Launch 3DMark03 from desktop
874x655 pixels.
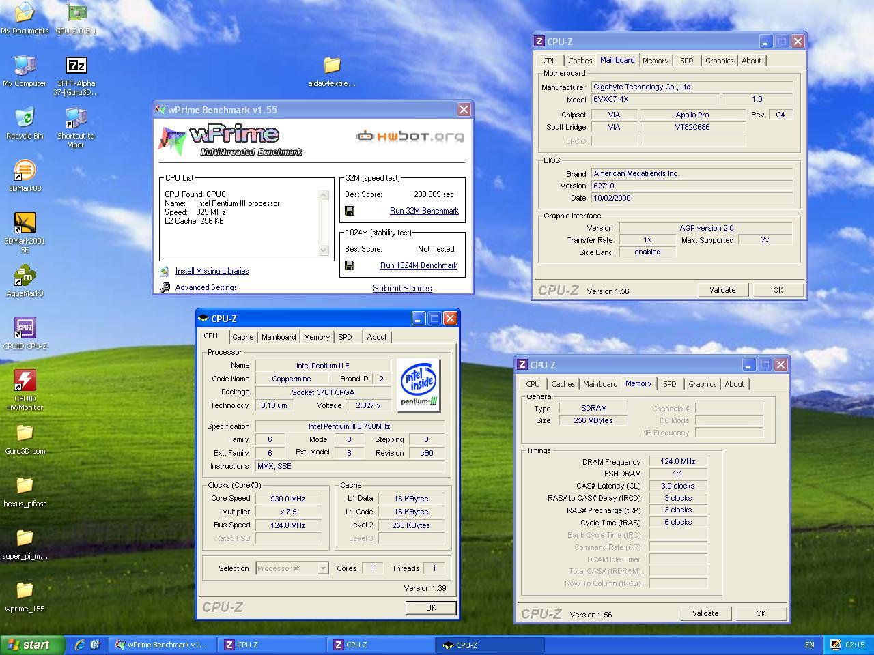[x=25, y=176]
